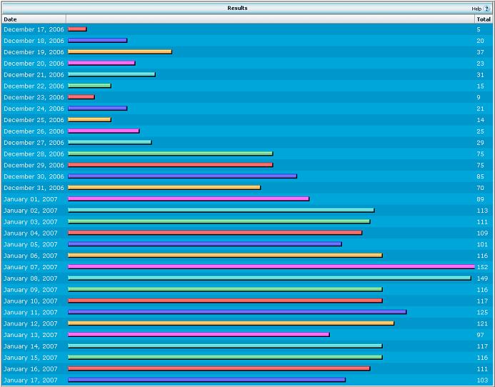The height and width of the screenshot is (387, 495).
Task: Select the January 02, 2007 date
Action: pos(31,211)
